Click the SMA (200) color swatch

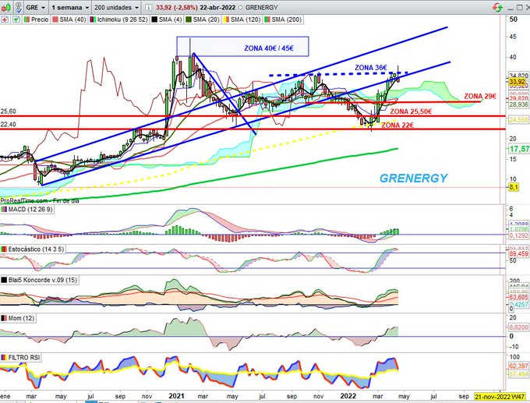click(267, 19)
